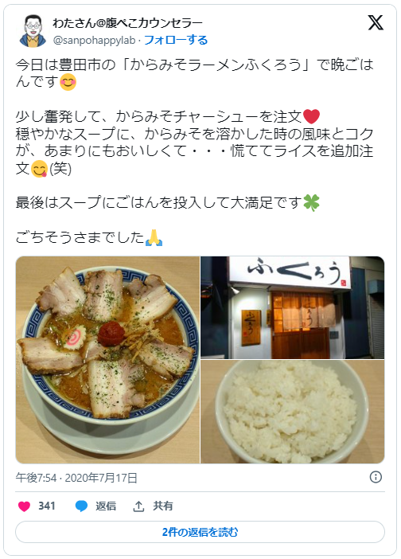Screen dimensions: 401x559
Task: Click the 共有 share label
Action: [x=163, y=506]
